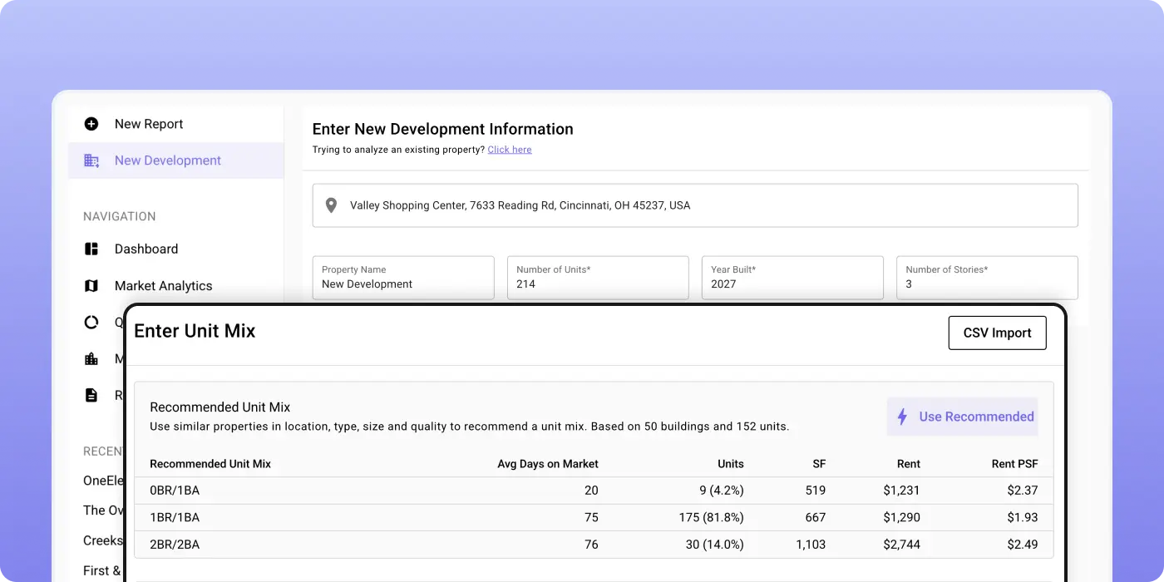Click the 0BR/1BA row label
This screenshot has width=1164, height=582.
click(x=175, y=491)
